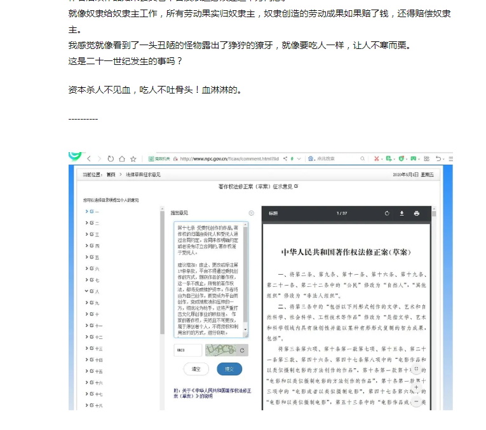
Task: Click the article text 这是二十一世纪发生的事吗?
Action: tap(125, 61)
